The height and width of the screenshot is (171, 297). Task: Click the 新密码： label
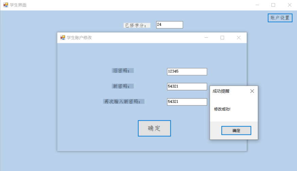point(123,86)
